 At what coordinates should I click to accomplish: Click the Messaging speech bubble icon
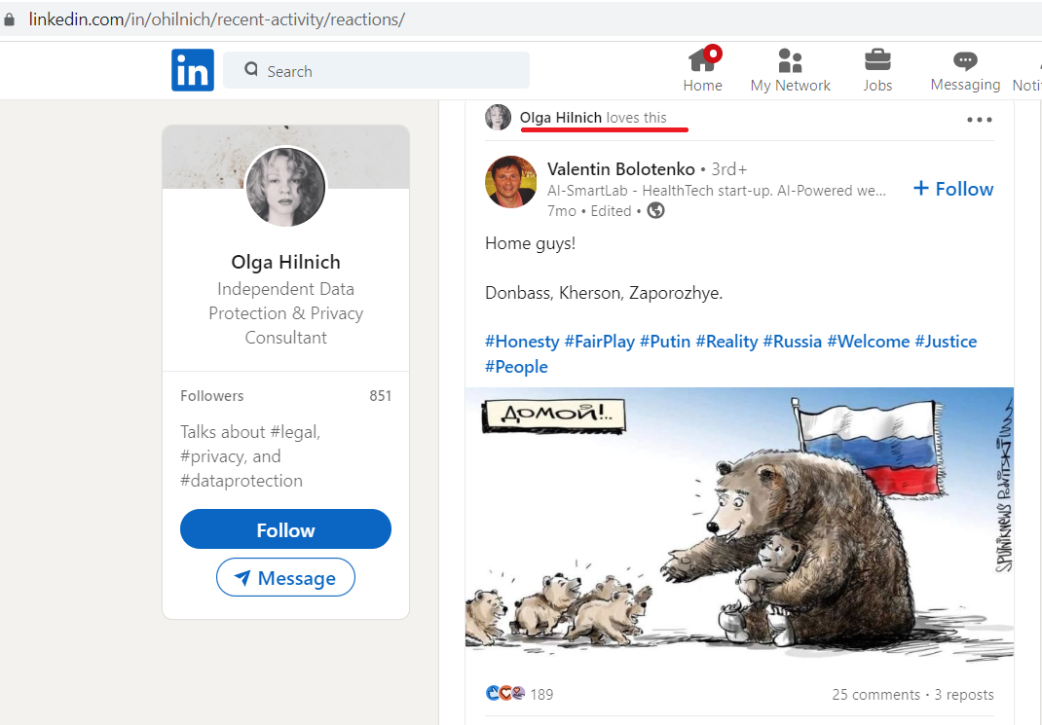pyautogui.click(x=965, y=60)
